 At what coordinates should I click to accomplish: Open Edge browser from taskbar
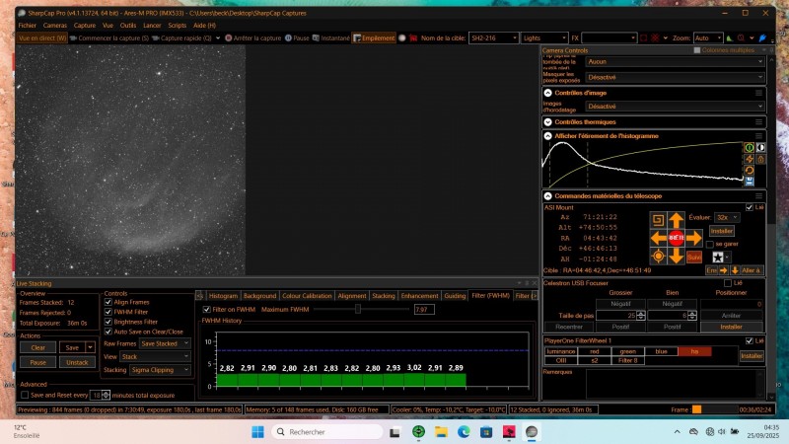464,431
